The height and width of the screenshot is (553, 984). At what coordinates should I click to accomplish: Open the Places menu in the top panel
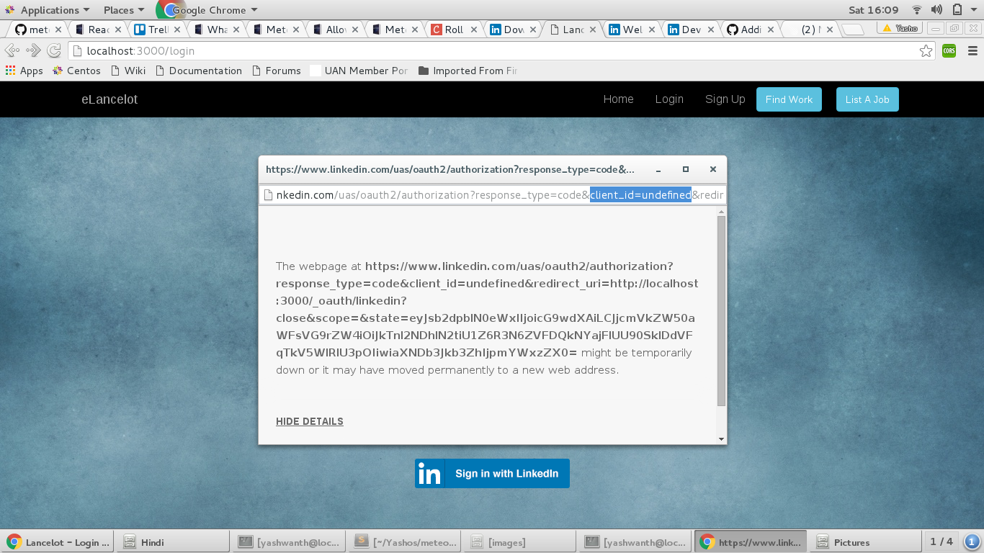(123, 10)
